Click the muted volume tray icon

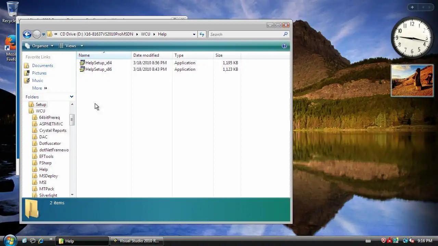tap(411, 241)
